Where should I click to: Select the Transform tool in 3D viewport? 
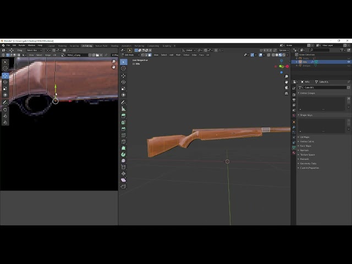(123, 95)
